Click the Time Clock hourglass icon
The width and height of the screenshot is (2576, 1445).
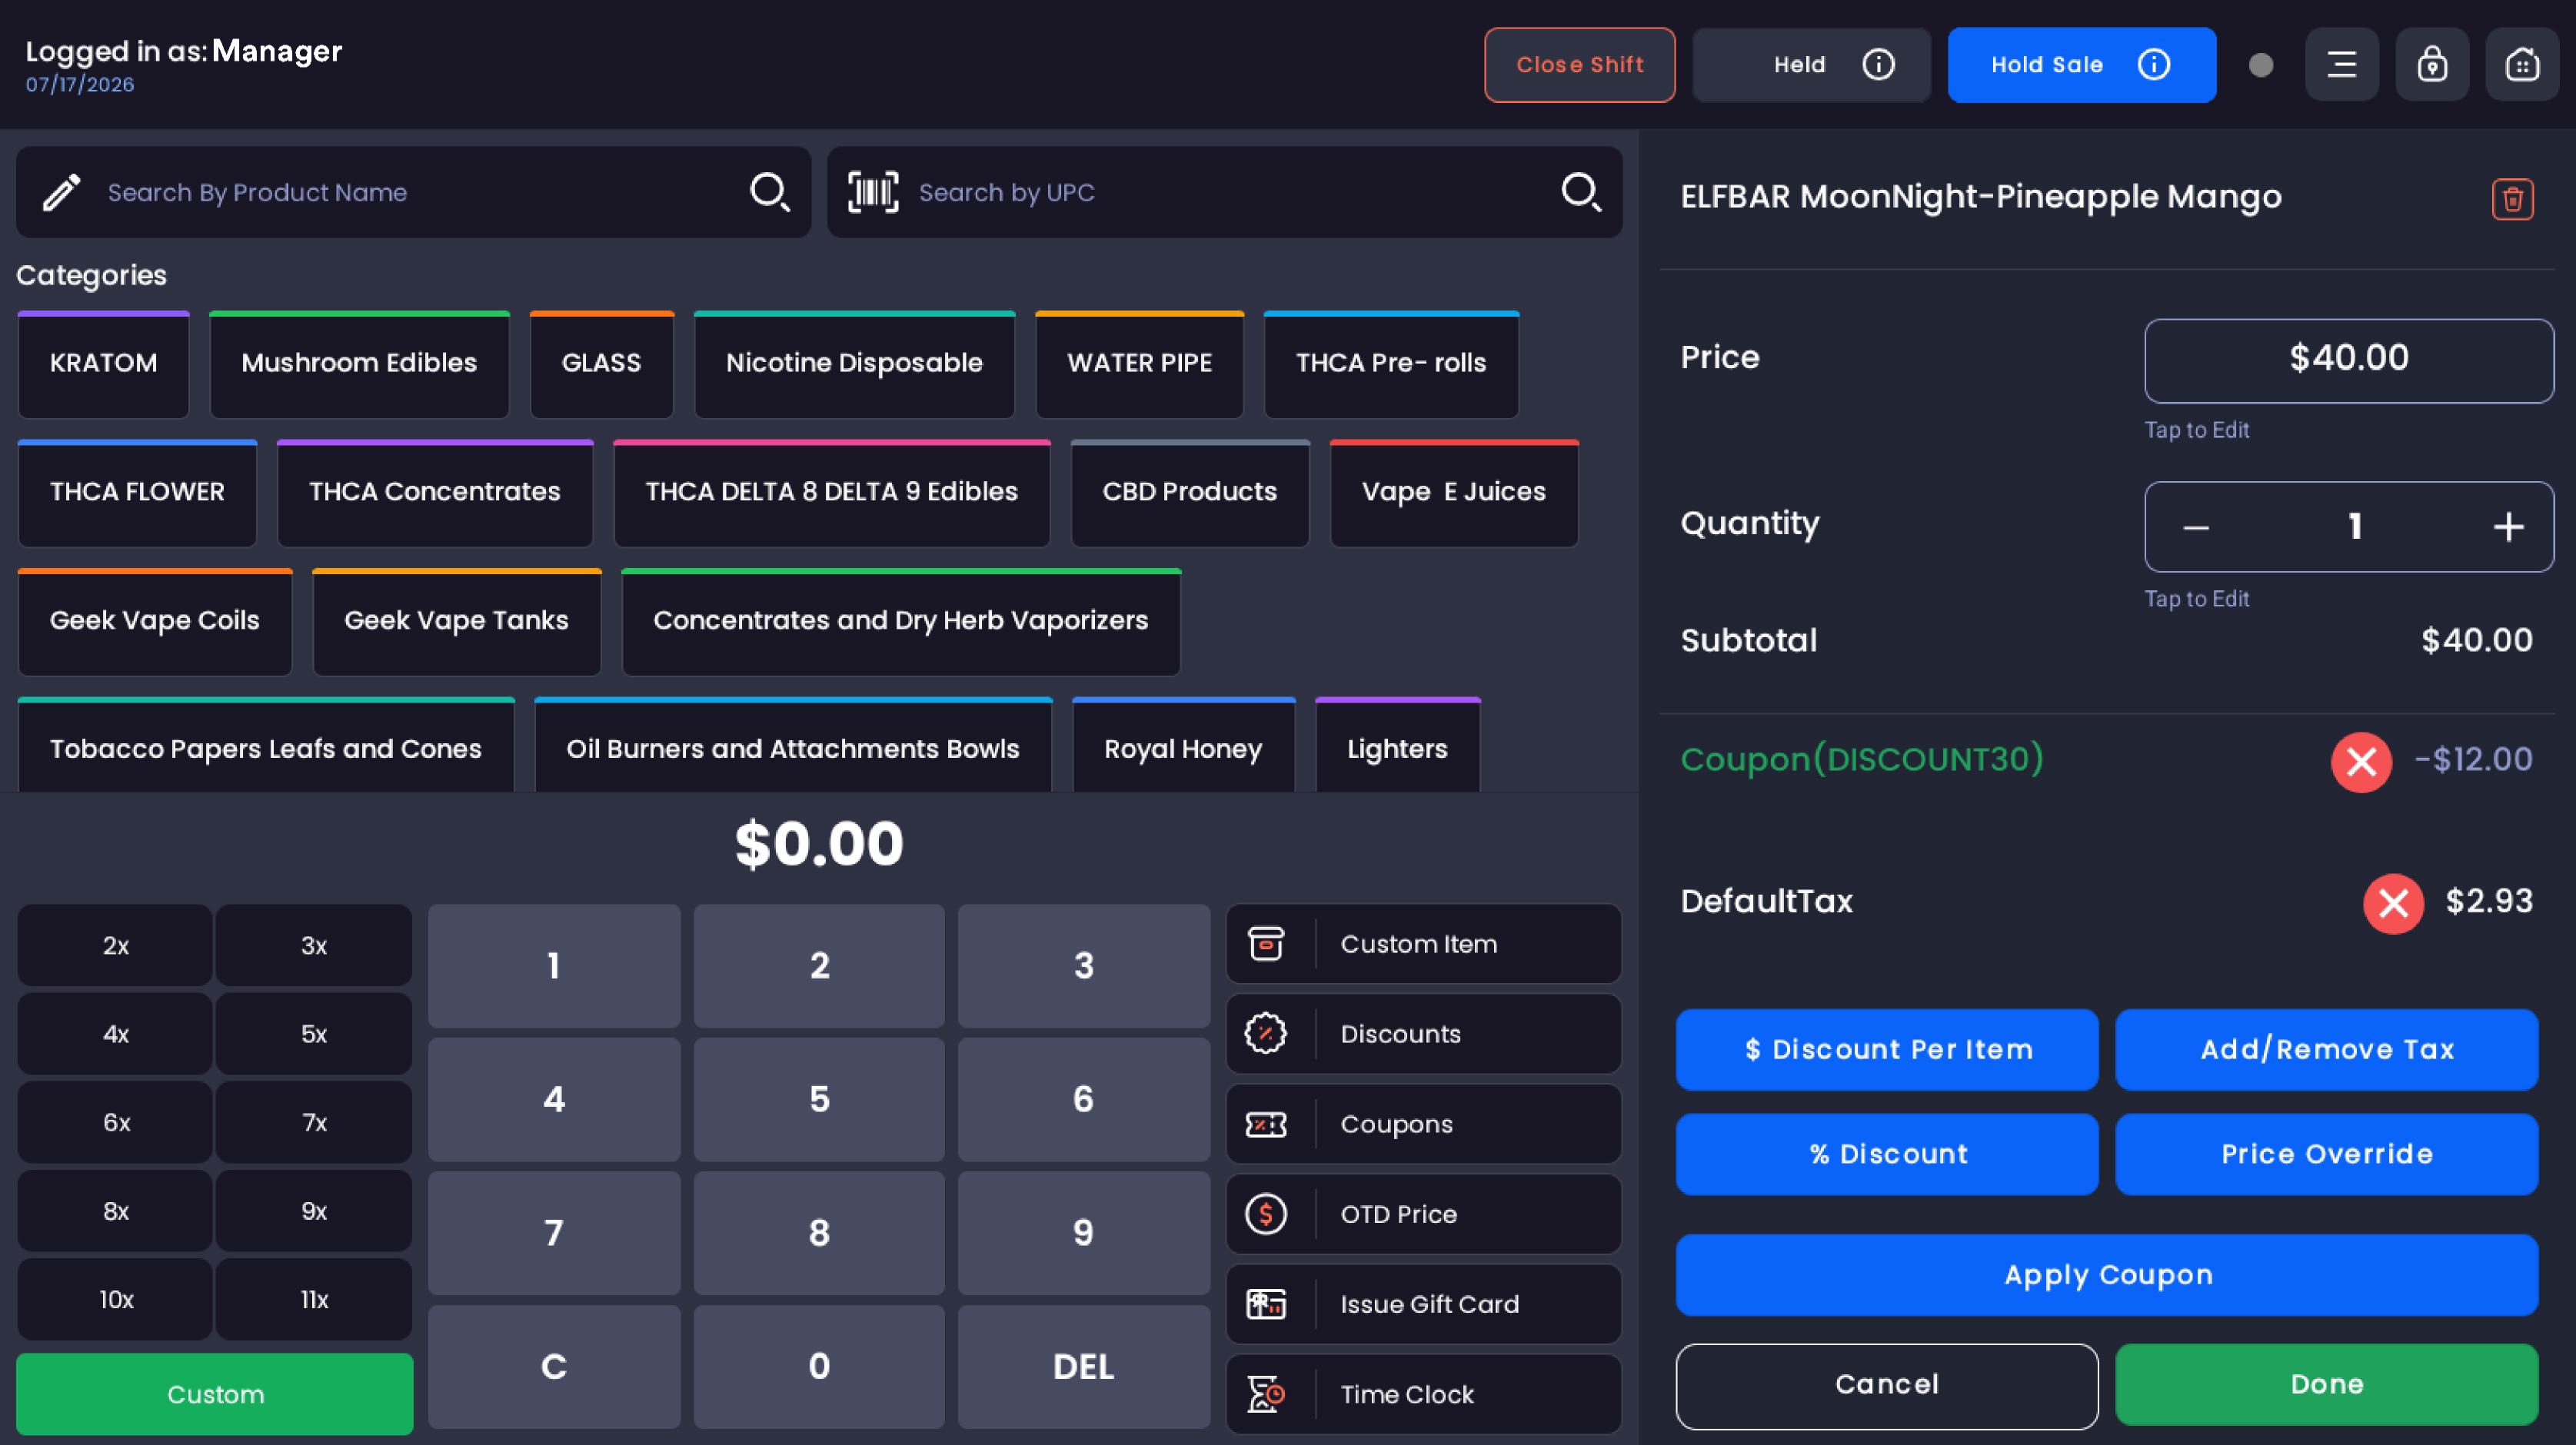click(x=1265, y=1394)
